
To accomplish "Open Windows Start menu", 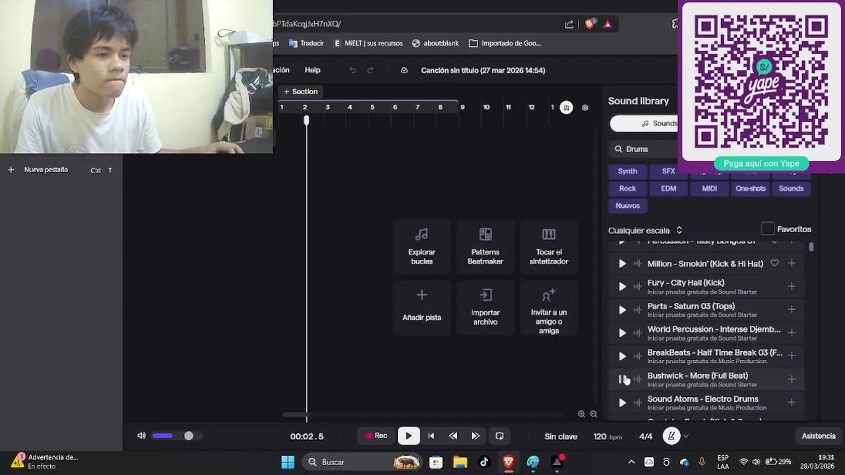I will [288, 462].
